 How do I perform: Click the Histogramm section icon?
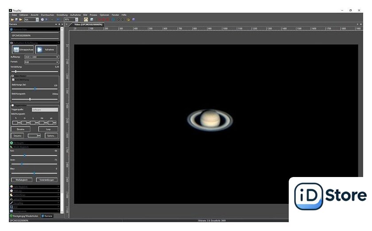coord(11,211)
